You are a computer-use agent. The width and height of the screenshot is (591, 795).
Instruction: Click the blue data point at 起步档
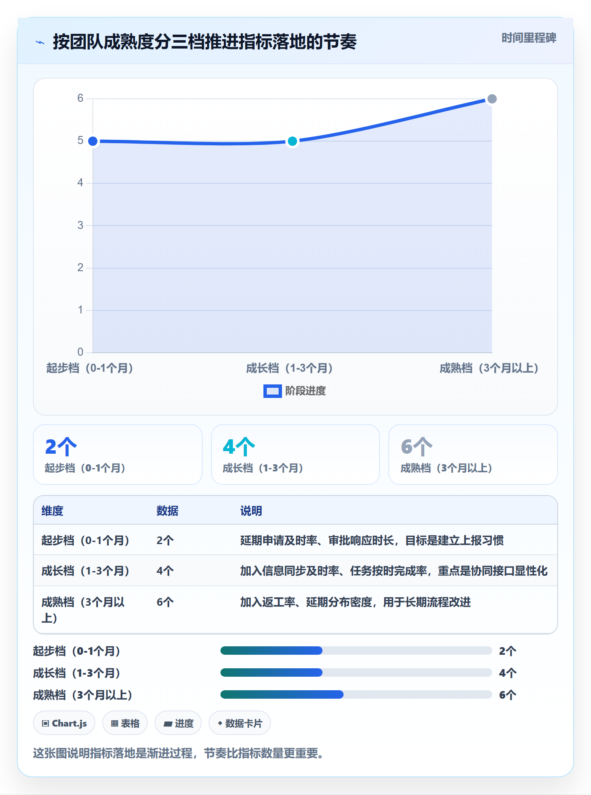93,141
